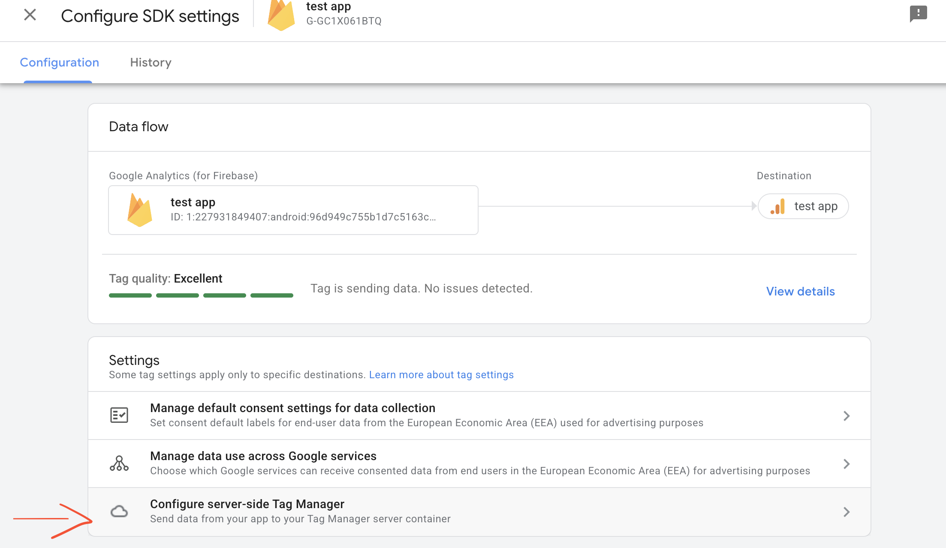The image size is (946, 548).
Task: Click the network icon for Google services data use
Action: tap(120, 463)
